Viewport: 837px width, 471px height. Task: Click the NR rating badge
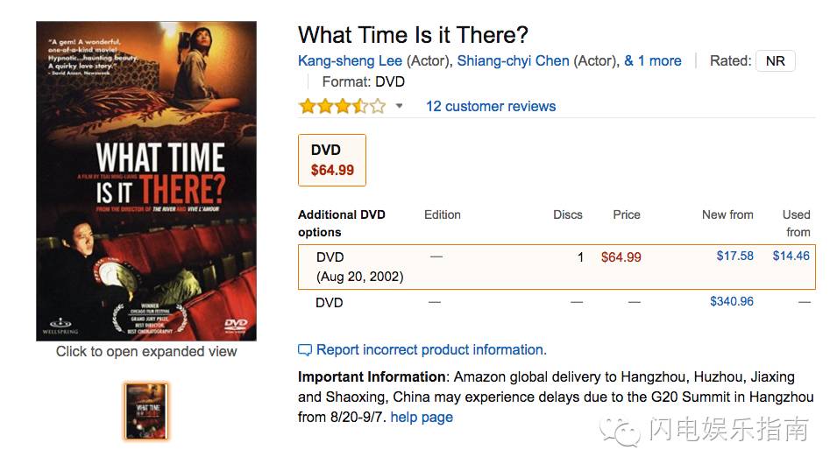pyautogui.click(x=775, y=61)
